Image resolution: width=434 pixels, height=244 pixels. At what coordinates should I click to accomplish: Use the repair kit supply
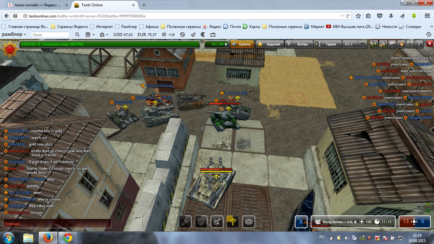(185, 222)
